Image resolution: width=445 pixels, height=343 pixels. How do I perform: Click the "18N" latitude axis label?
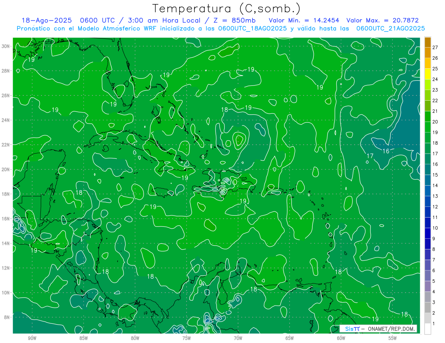(6, 194)
